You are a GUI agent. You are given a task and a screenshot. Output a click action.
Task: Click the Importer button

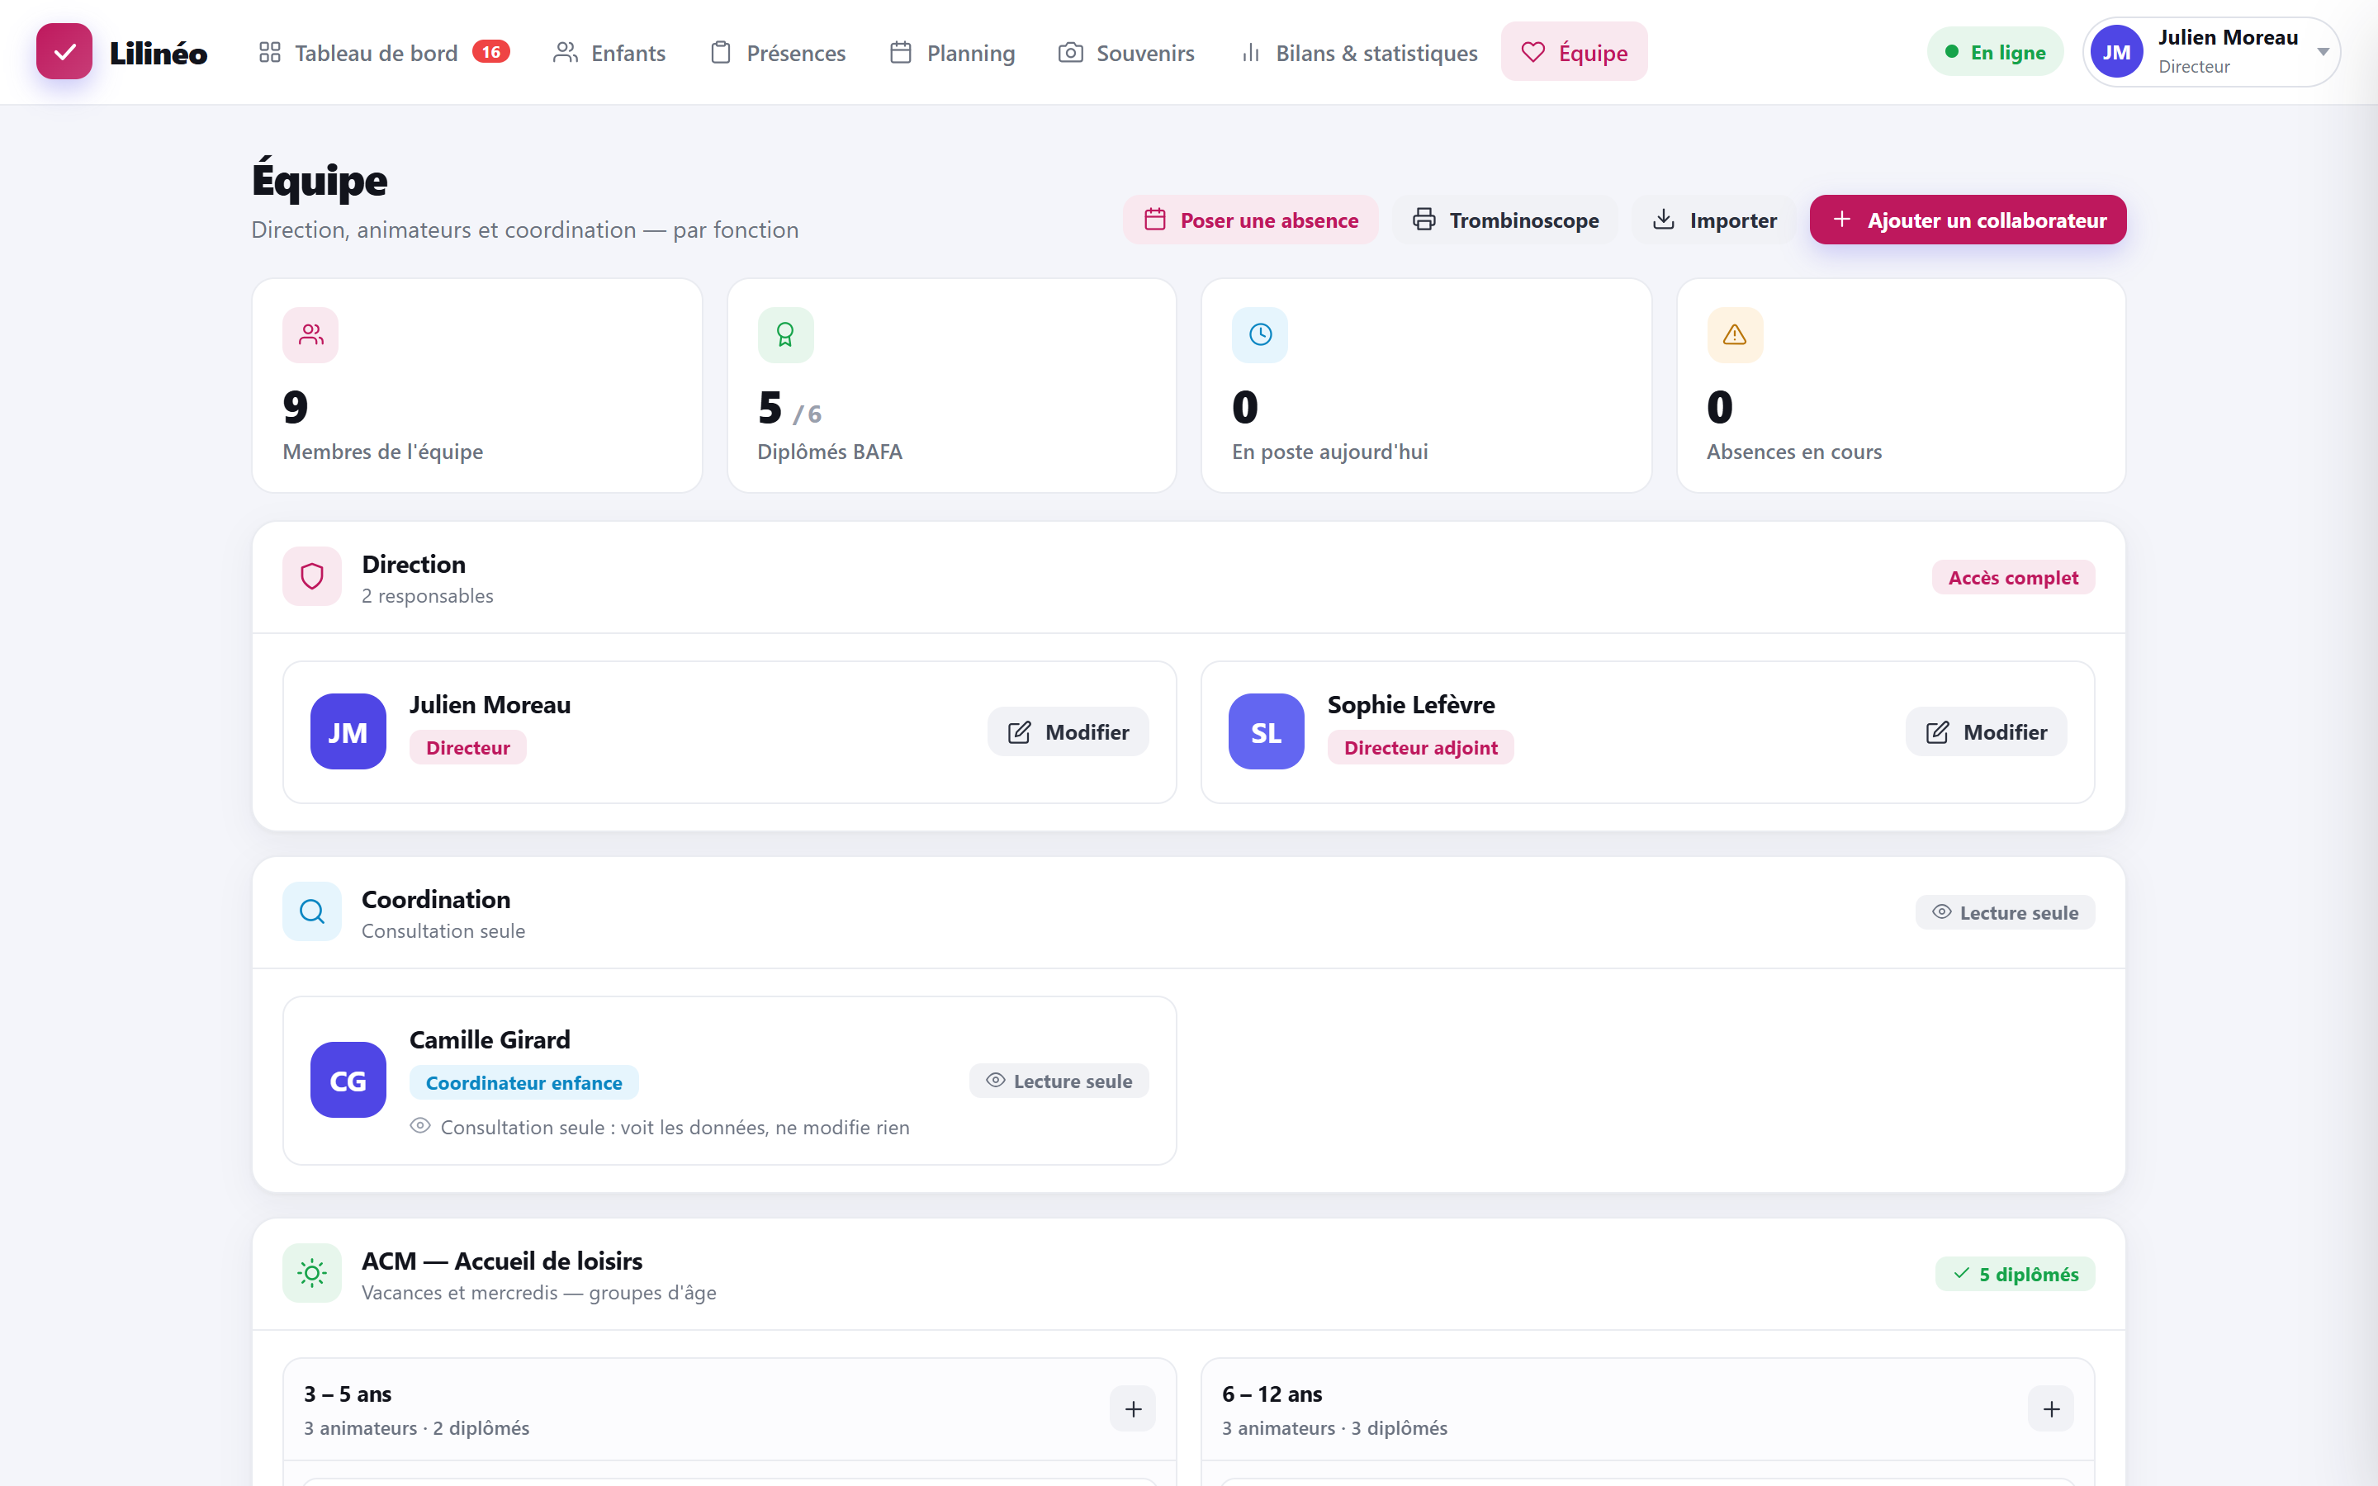tap(1715, 220)
